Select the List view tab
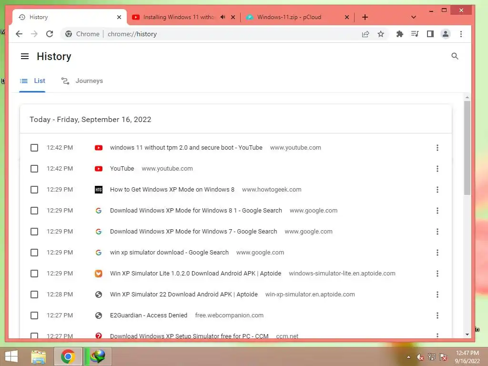Viewport: 488px width, 366px height. coord(32,81)
